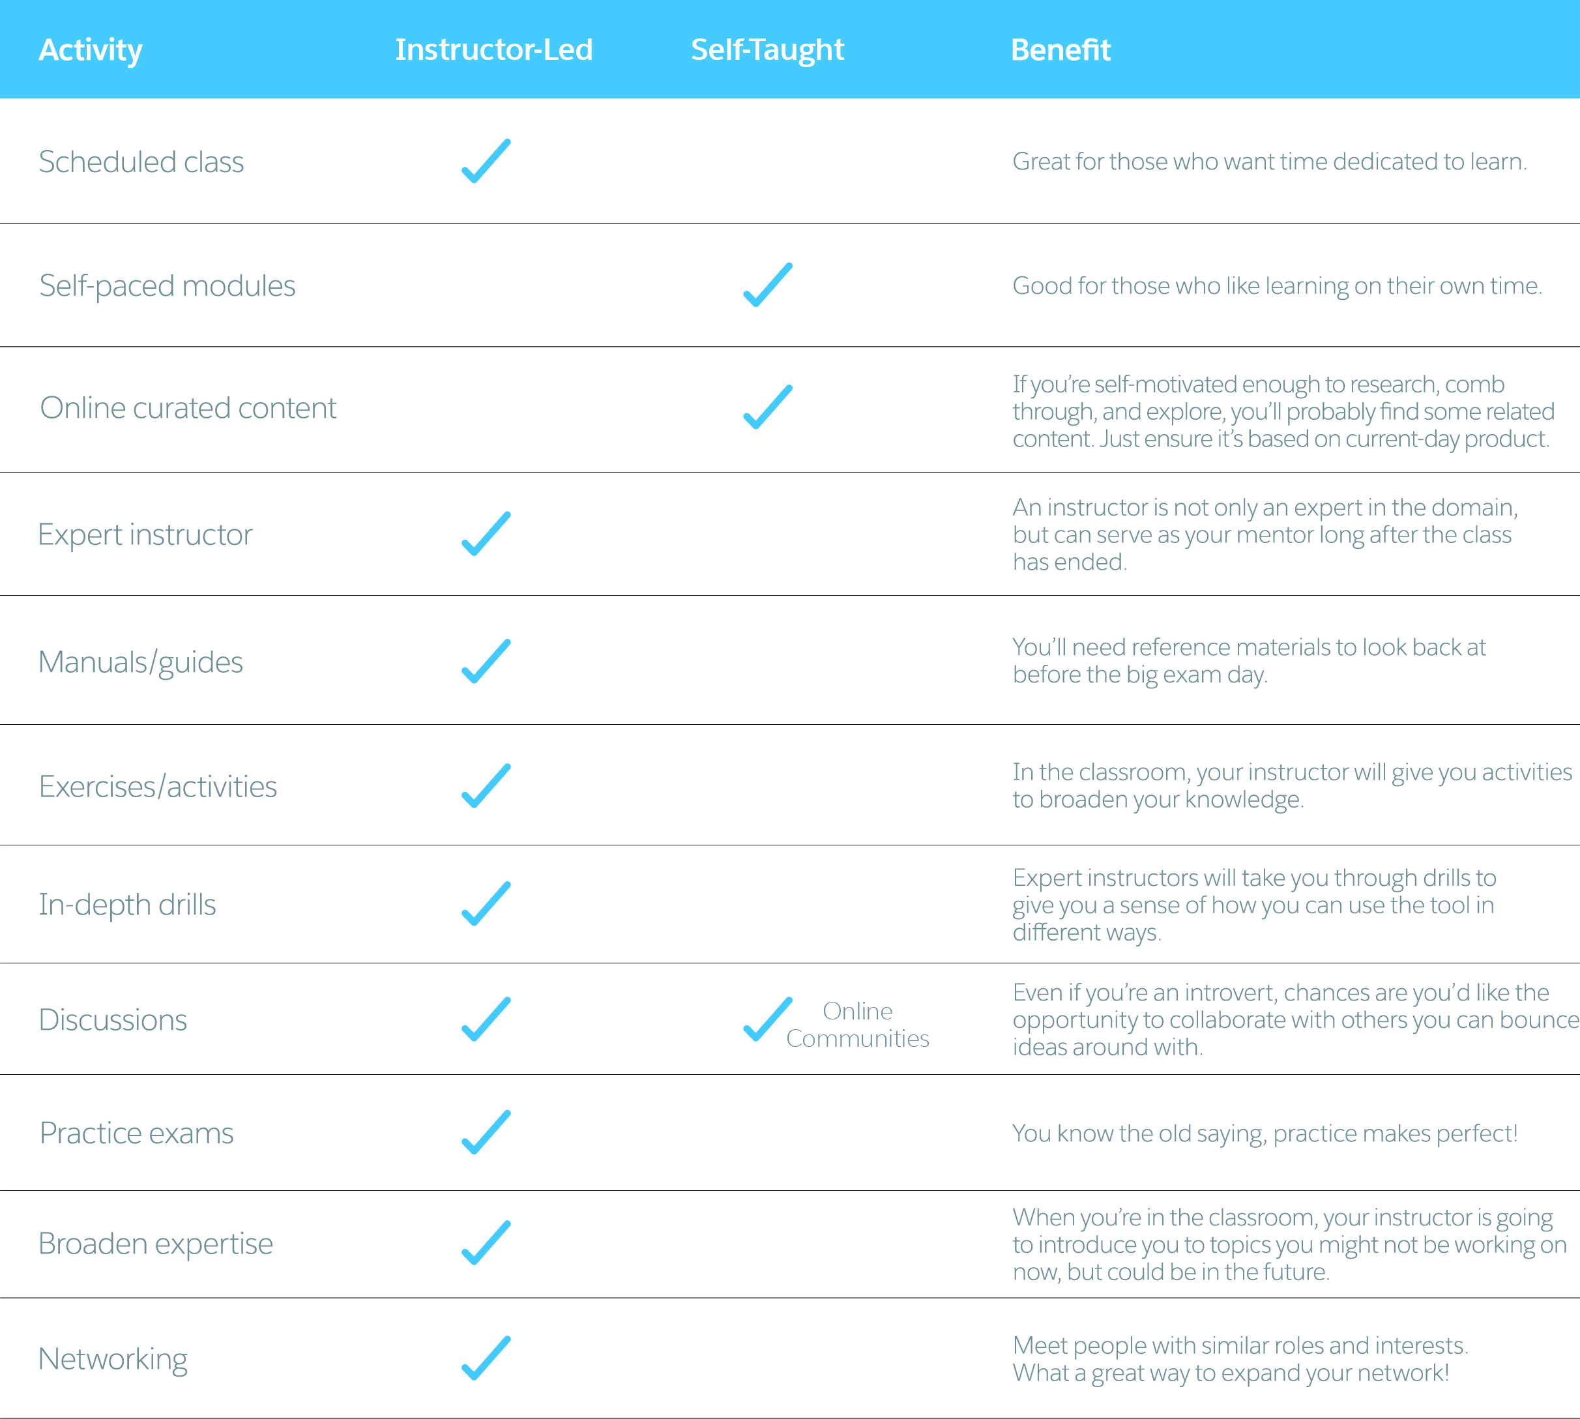
Task: Click the Discussions Instructor-Led checkmark
Action: tap(486, 1020)
